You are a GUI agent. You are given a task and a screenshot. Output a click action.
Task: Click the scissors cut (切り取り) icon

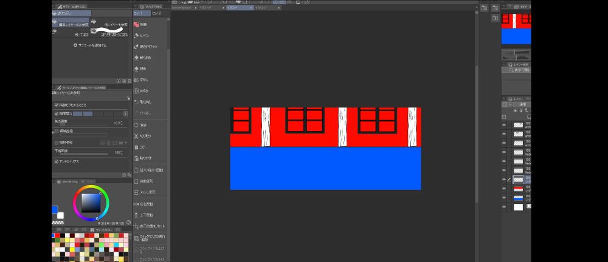tap(136, 136)
